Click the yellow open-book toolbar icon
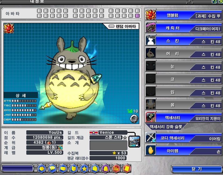 click(74, 168)
